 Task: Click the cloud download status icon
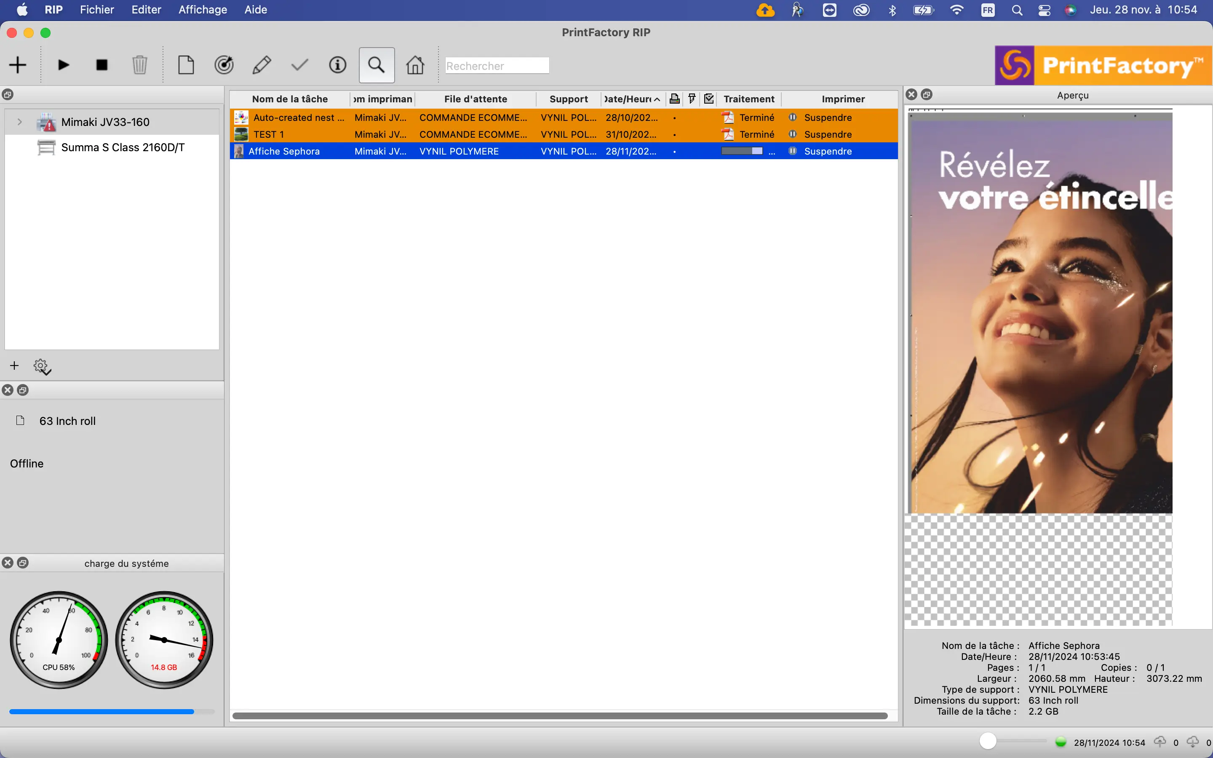tap(1193, 742)
